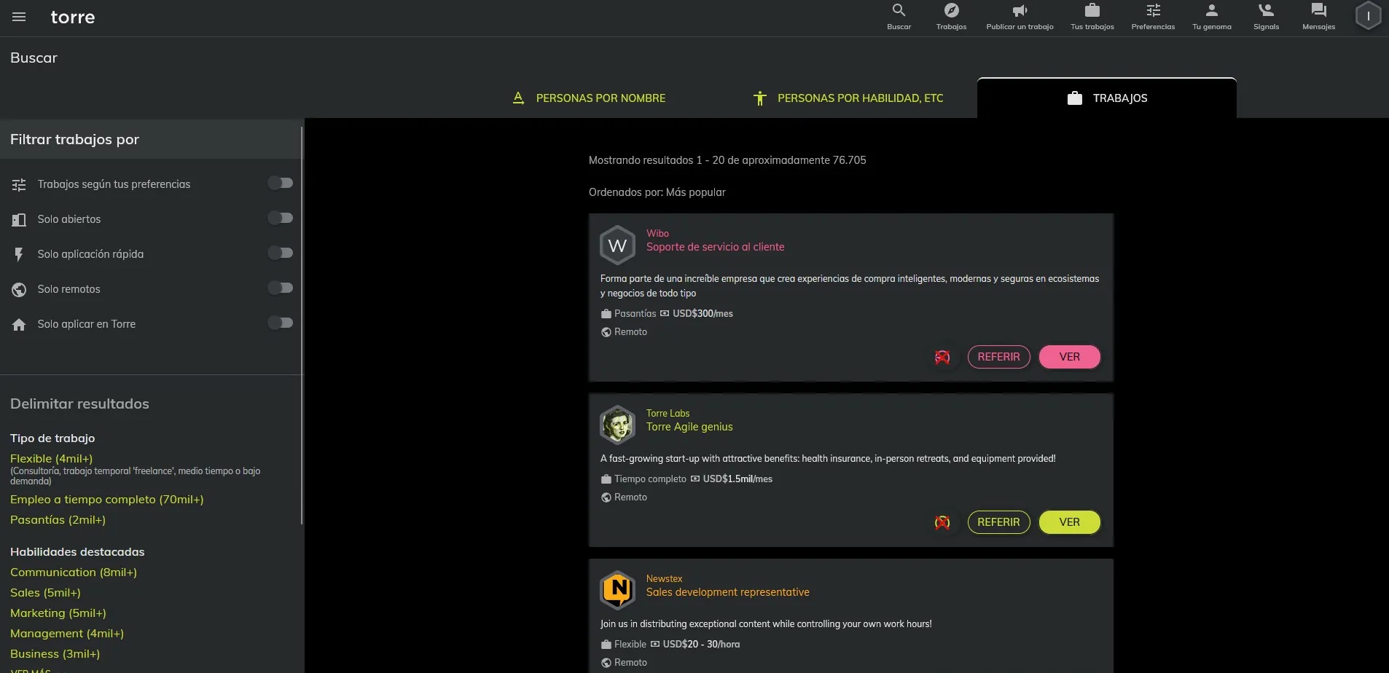Filter by Management (4mil+) skill
Viewport: 1389px width, 673px height.
(67, 634)
